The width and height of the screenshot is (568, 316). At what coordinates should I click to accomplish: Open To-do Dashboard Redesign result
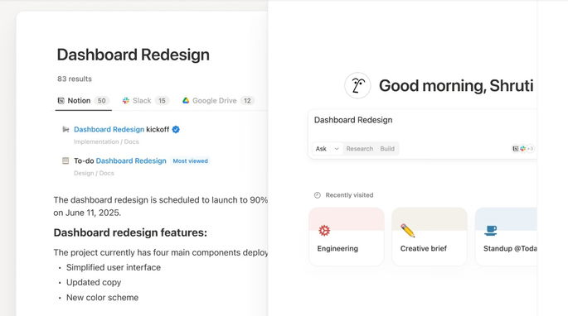[x=120, y=160]
